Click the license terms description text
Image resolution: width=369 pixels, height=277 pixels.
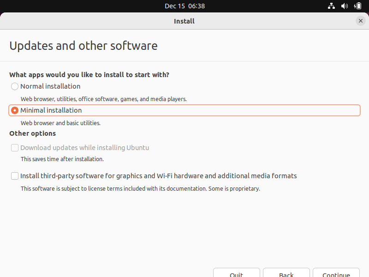coord(140,188)
